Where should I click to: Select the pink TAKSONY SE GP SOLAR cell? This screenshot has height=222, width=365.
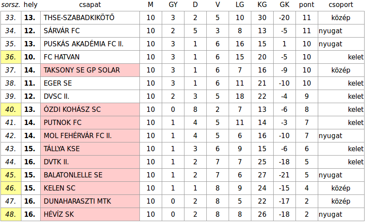click(x=90, y=70)
